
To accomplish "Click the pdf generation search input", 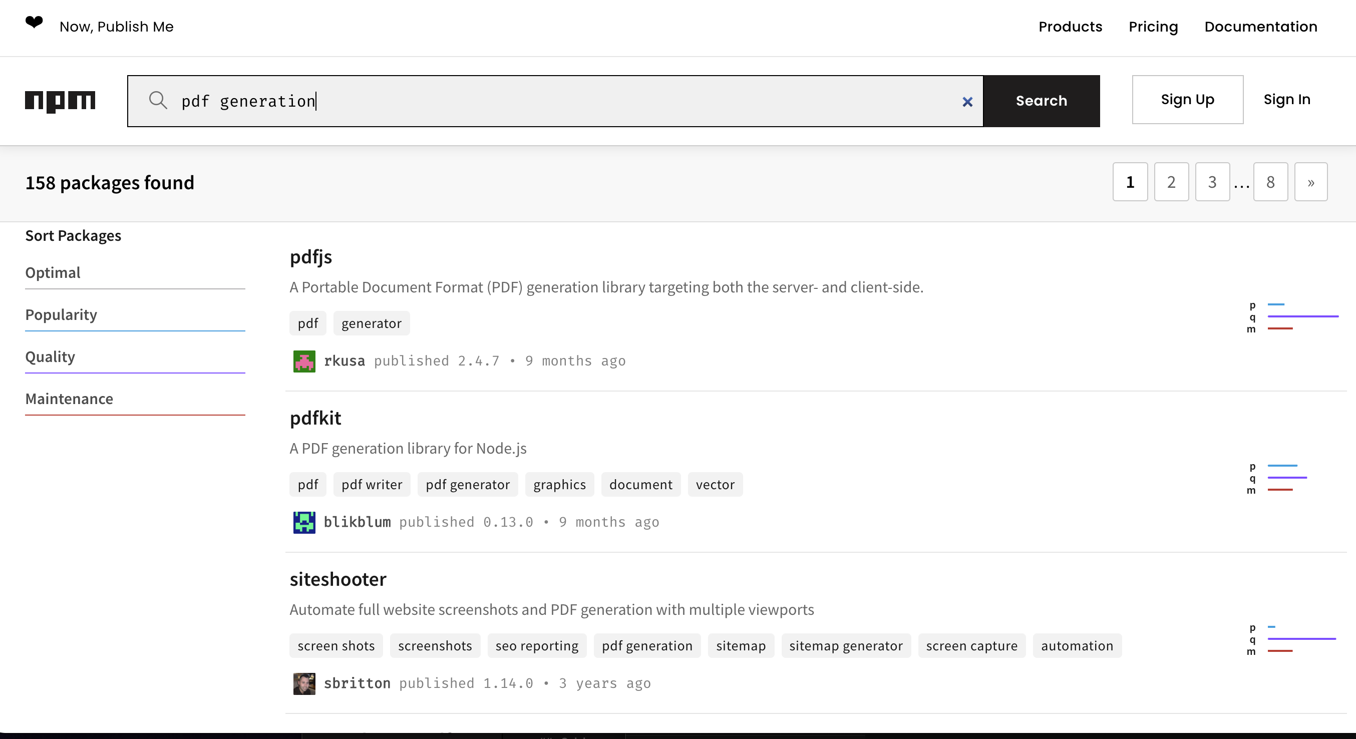I will pos(555,101).
